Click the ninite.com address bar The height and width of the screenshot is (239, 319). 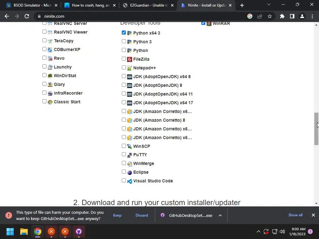(140, 16)
